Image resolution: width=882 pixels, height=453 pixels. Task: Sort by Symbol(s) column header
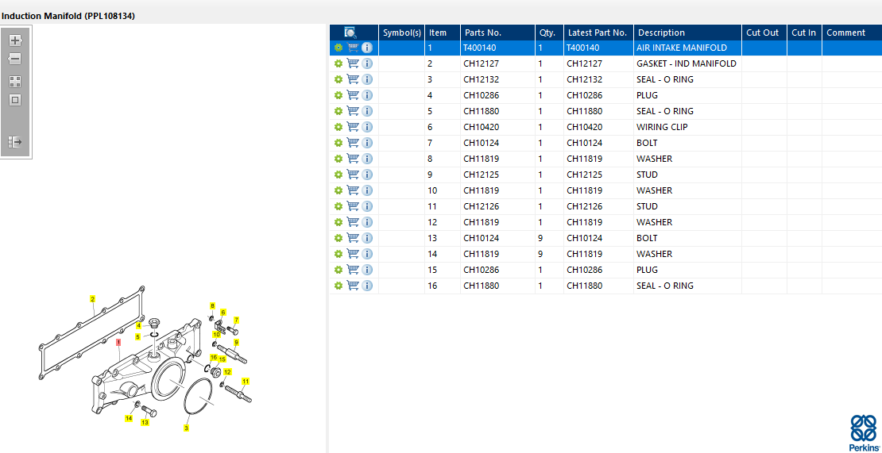[401, 33]
